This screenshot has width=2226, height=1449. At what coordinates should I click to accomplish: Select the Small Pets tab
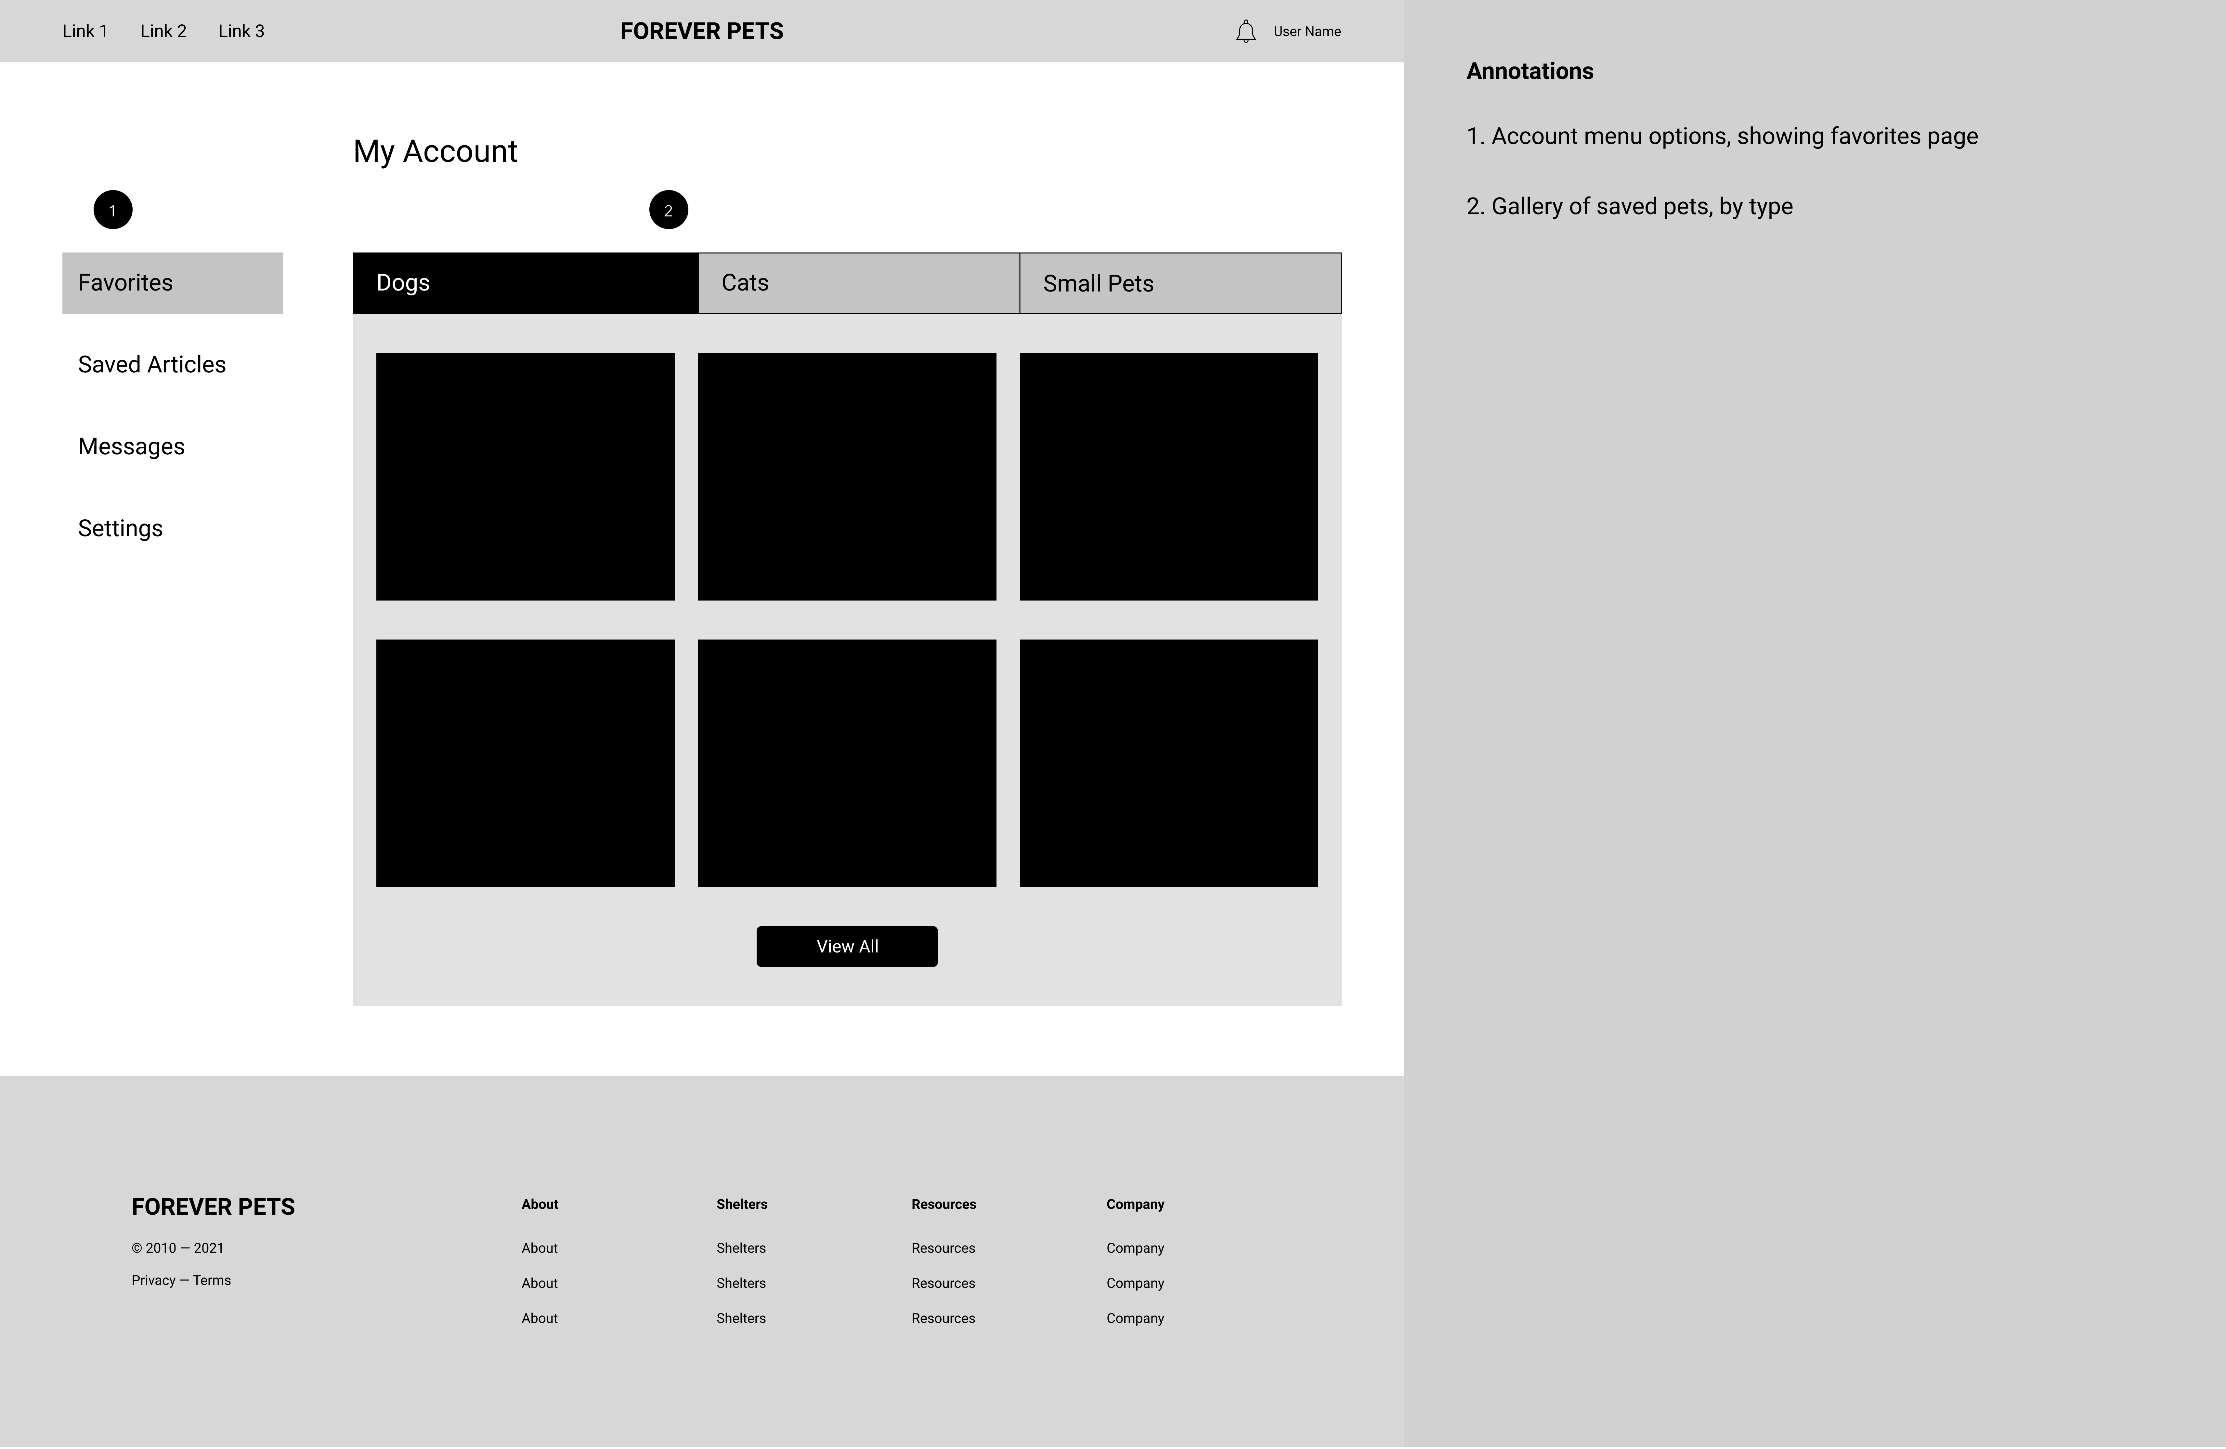[1179, 282]
